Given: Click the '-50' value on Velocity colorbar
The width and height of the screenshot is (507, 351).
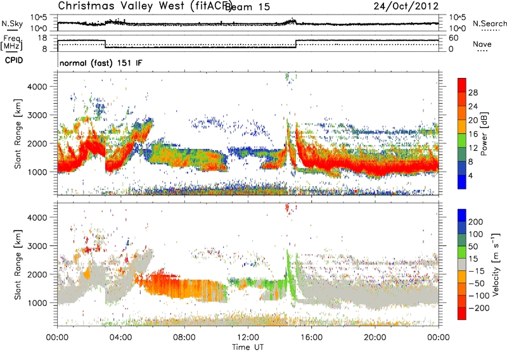Looking at the screenshot, I should 477,283.
